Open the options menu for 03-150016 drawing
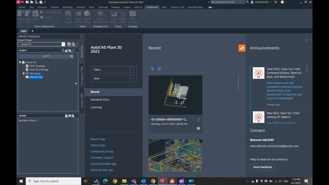 198,120
